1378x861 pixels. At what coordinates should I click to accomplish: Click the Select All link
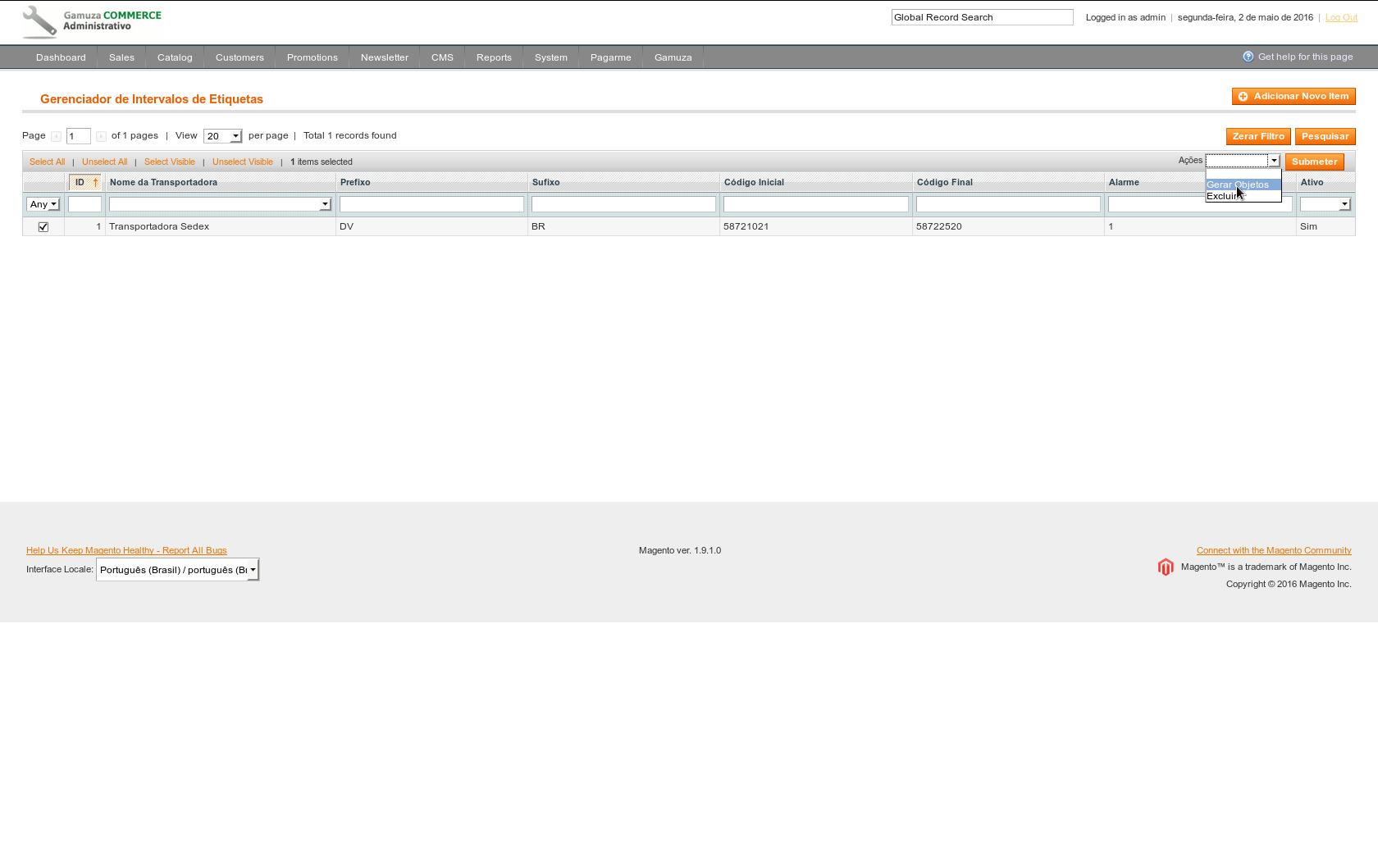[x=47, y=162]
